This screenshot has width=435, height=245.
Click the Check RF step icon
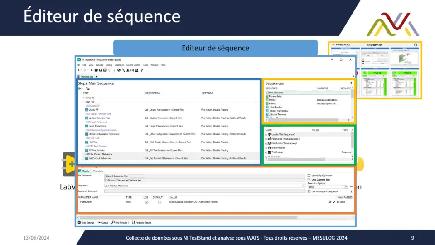[87, 110]
